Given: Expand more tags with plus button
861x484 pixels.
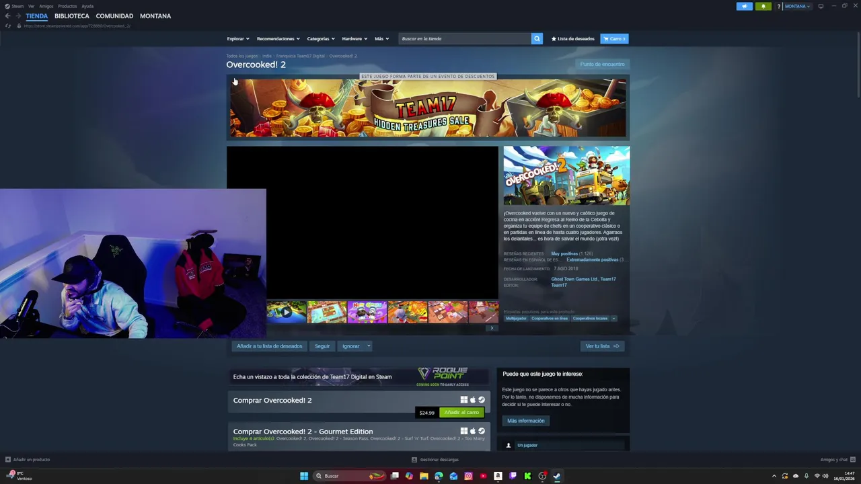Looking at the screenshot, I should point(613,319).
